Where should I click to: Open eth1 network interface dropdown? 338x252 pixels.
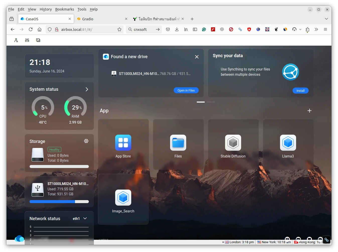(85, 218)
